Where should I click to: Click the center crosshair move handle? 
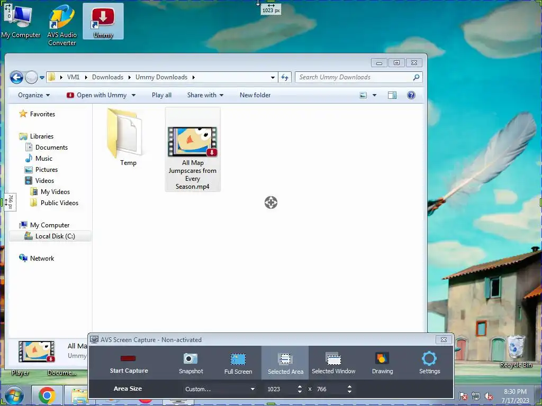click(271, 202)
